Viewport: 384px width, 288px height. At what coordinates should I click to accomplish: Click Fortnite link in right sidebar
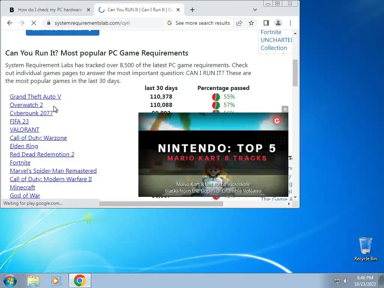point(271,32)
